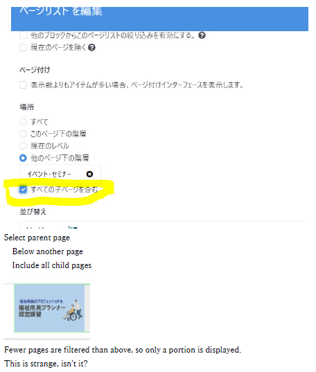Uncheck すべての子ページを含む checkbox

[x=23, y=189]
